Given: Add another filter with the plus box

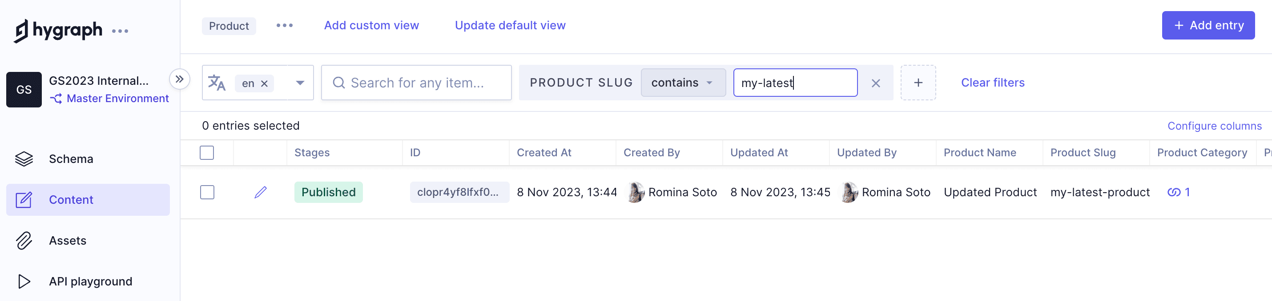Looking at the screenshot, I should click(x=918, y=83).
